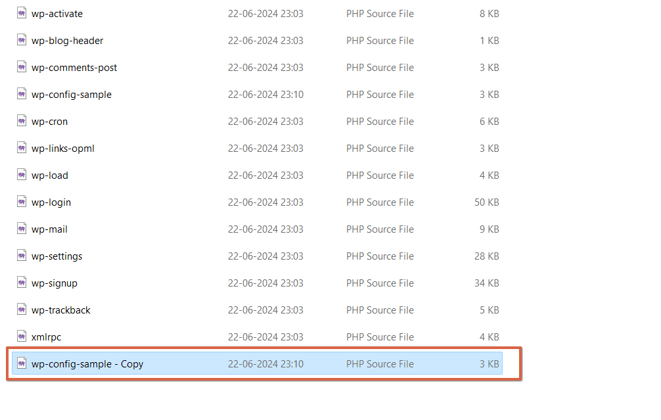The width and height of the screenshot is (661, 420).
Task: Click the 50 KB size of wp-login
Action: [x=486, y=203]
